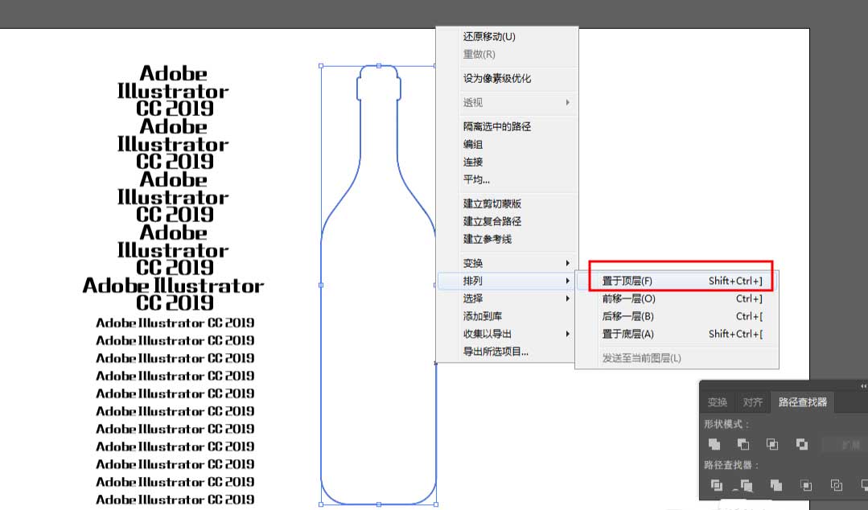
Task: Click the Exclude shape mode icon
Action: click(x=801, y=444)
